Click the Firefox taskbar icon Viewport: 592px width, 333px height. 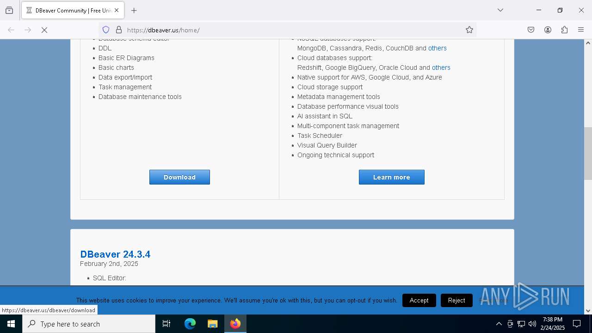pos(235,324)
